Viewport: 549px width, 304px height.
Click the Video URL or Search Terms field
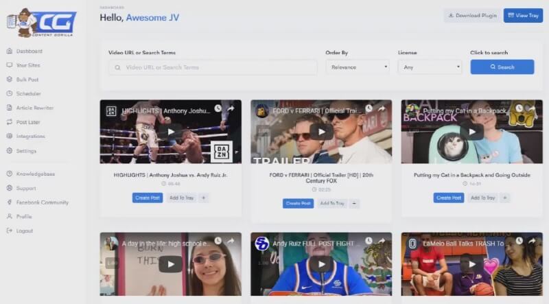(213, 67)
